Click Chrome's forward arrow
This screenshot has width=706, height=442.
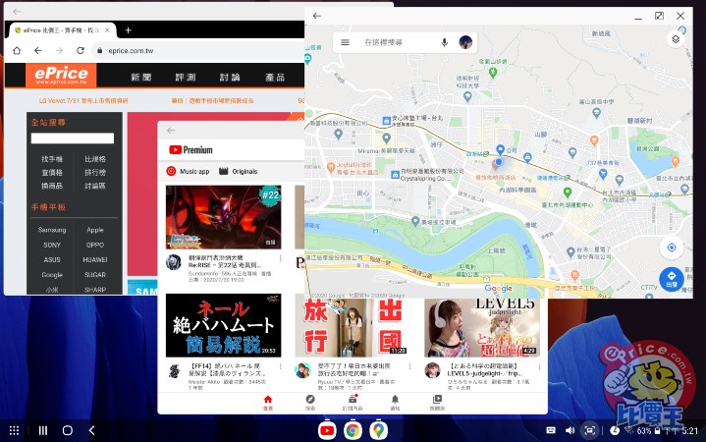coord(59,50)
